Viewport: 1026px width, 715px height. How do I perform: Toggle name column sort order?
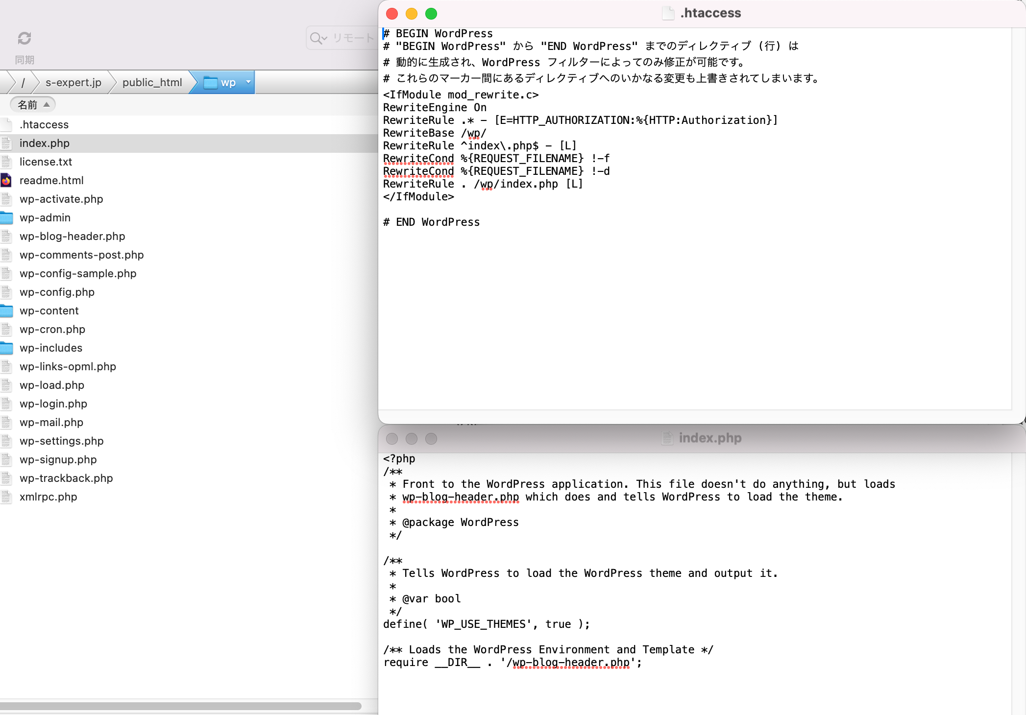point(33,105)
